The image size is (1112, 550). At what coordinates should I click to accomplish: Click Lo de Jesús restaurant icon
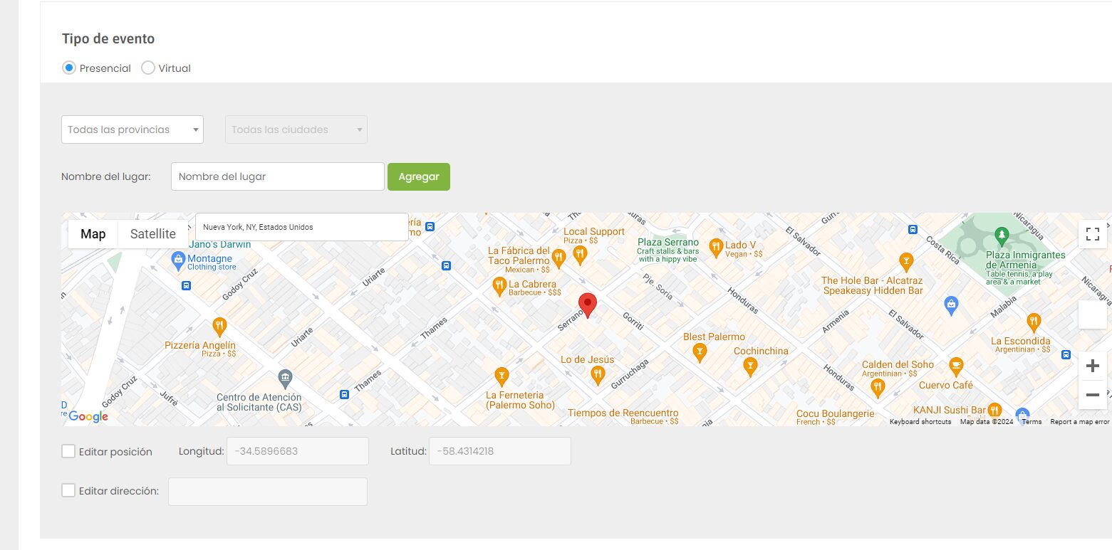coord(598,375)
